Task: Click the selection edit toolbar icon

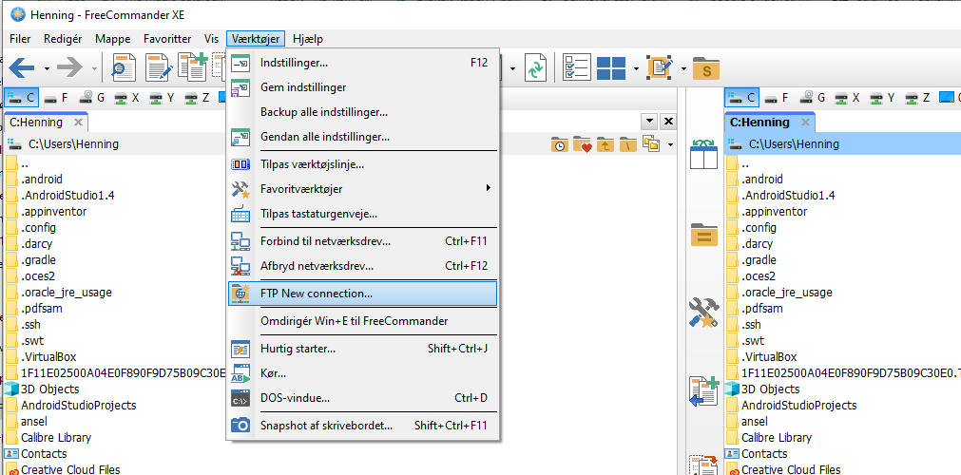Action: tap(662, 67)
